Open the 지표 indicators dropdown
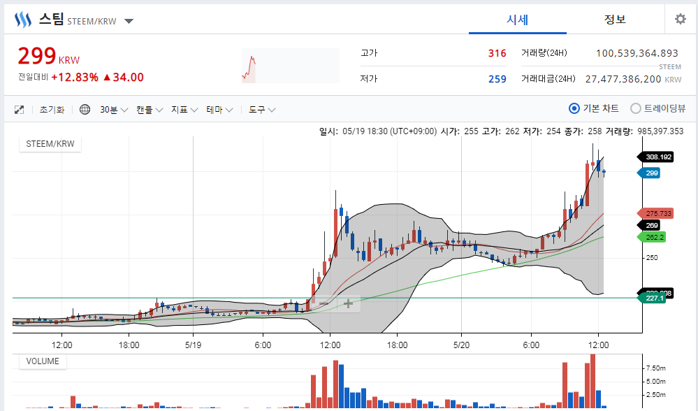This screenshot has width=698, height=411. (184, 110)
